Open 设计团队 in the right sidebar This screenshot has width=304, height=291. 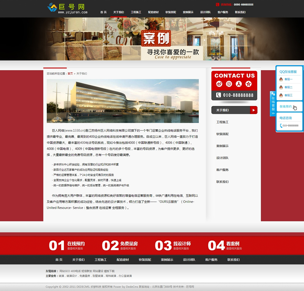(x=222, y=158)
